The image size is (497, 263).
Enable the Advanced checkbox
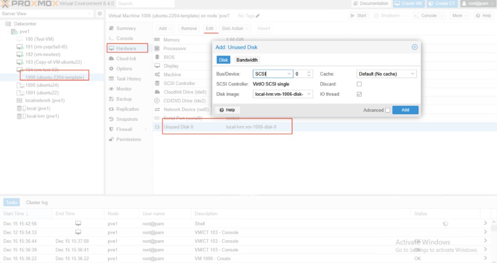pyautogui.click(x=388, y=110)
